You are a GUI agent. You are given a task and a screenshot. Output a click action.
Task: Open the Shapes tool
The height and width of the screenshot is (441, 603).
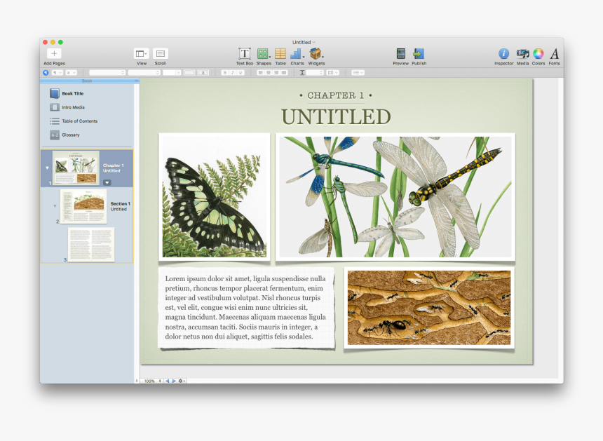coord(263,54)
